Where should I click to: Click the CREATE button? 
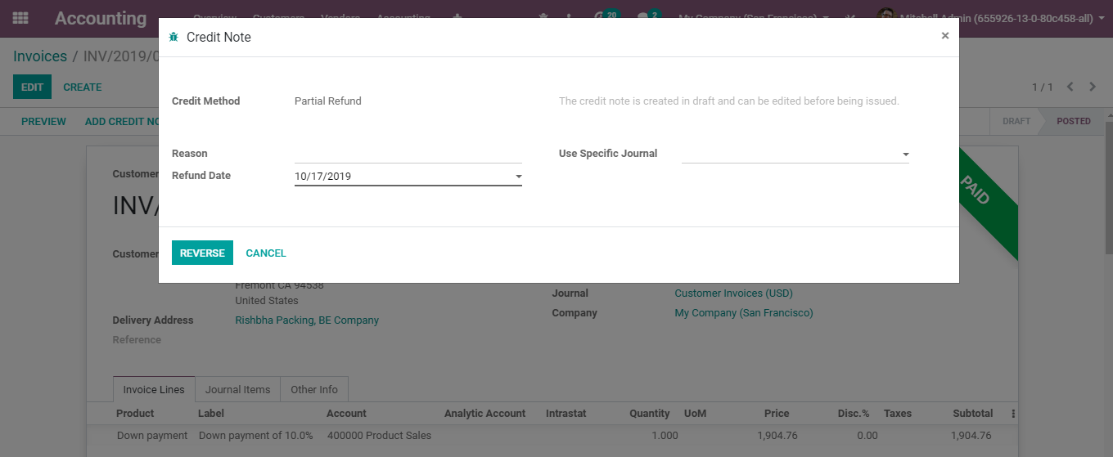[83, 87]
